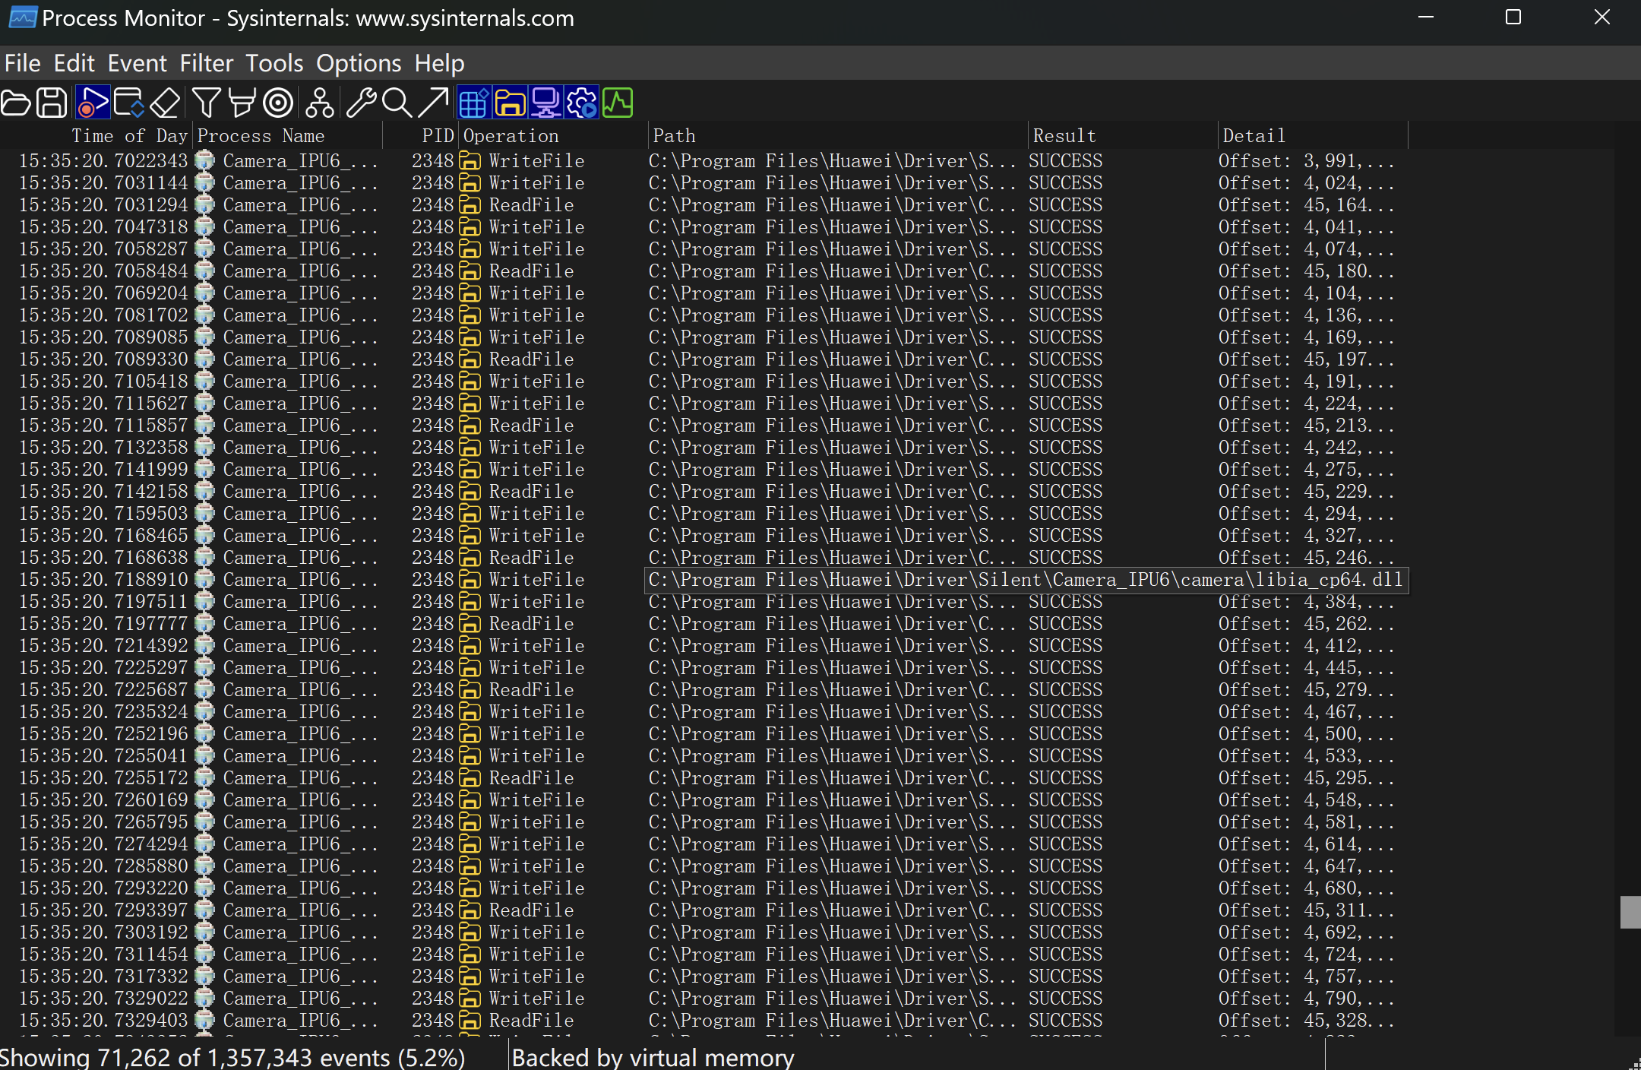The image size is (1641, 1070).
Task: Click the ReadFile icon in the 15:35:20.7225687 row
Action: tap(470, 689)
